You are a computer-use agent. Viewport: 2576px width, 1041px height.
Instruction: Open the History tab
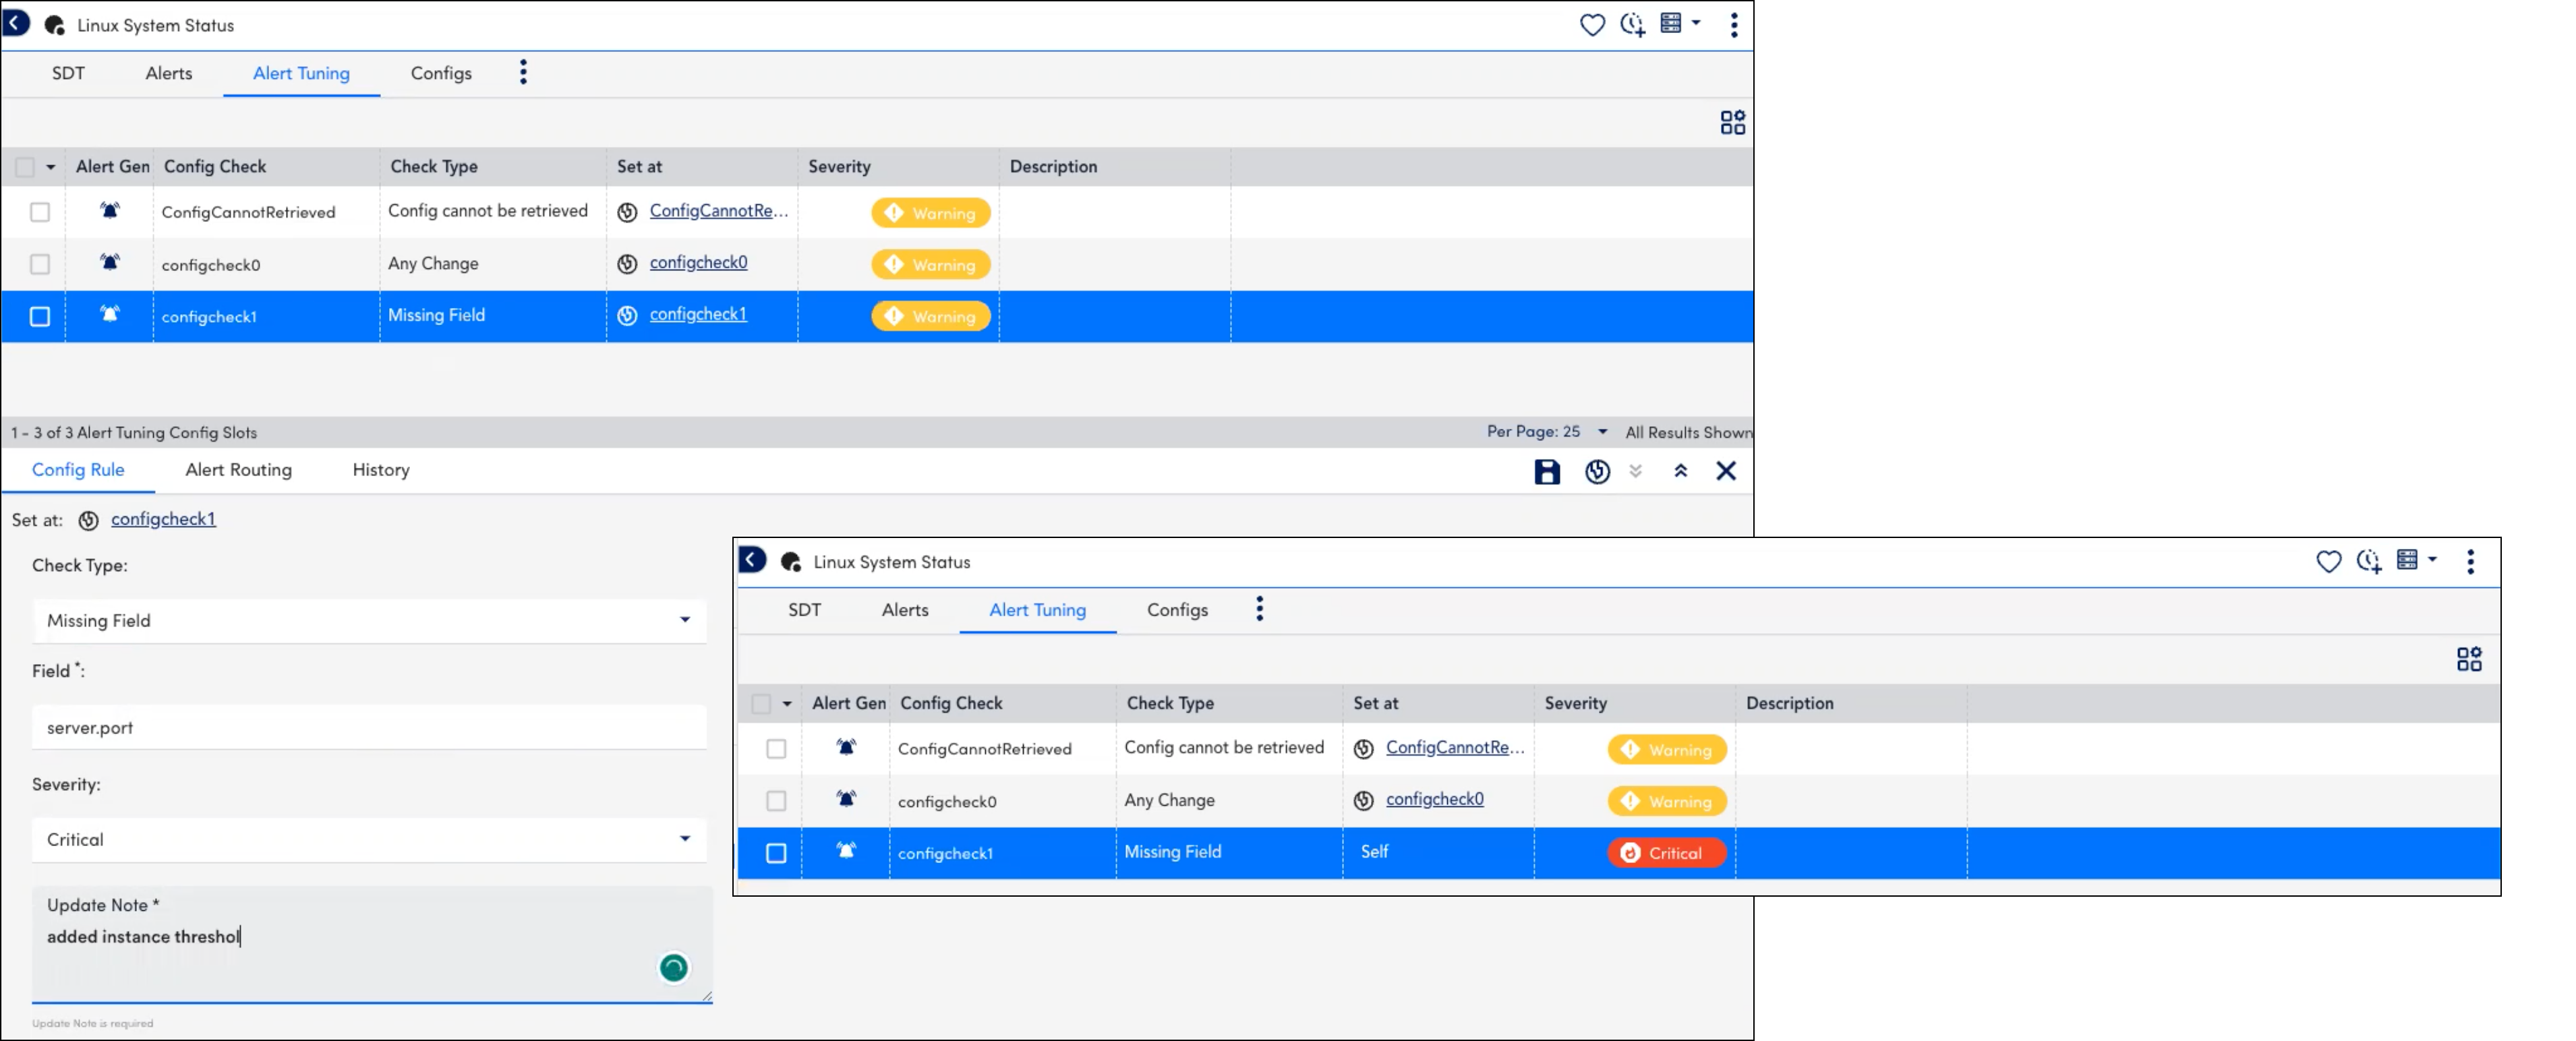coord(381,469)
